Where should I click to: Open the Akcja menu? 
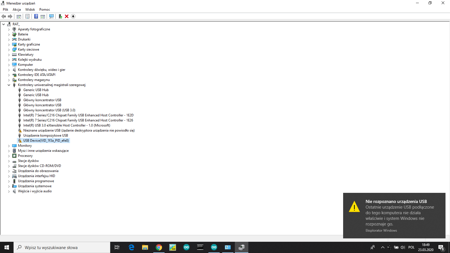point(17,10)
